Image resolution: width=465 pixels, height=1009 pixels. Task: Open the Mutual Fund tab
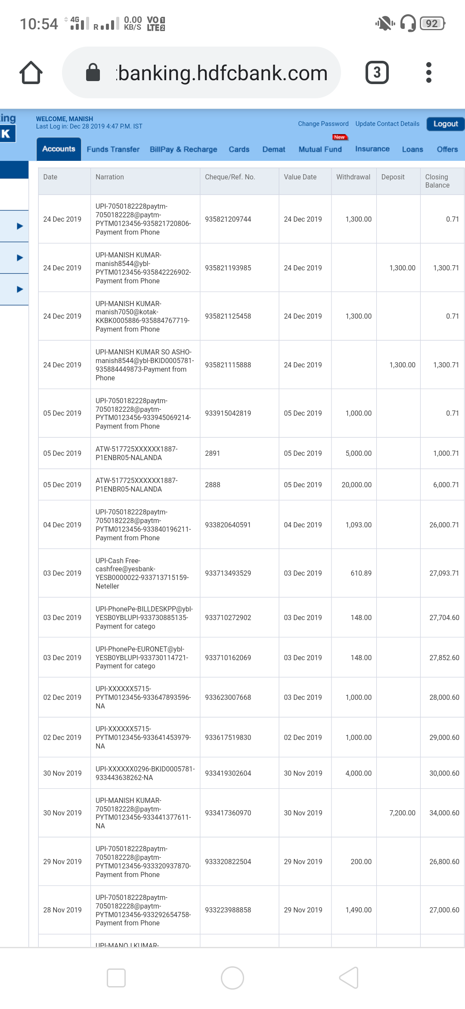pyautogui.click(x=320, y=149)
